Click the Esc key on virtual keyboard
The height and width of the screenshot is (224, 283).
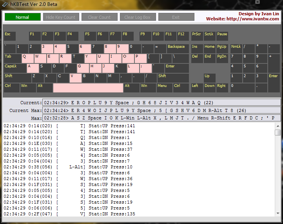10,36
